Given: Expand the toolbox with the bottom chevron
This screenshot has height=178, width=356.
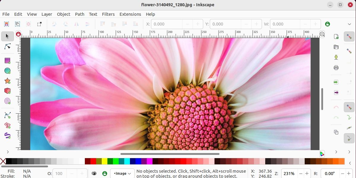Looking at the screenshot, I should coord(8,152).
